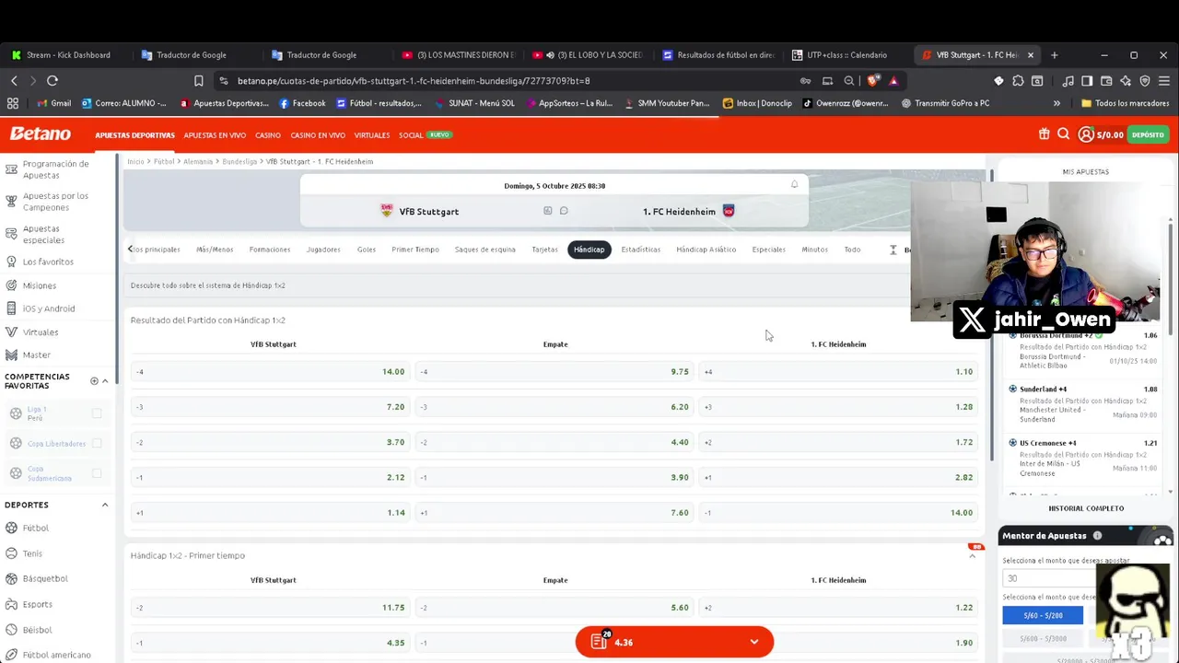Click the Bundesliga breadcrumb link
The width and height of the screenshot is (1179, 663).
pyautogui.click(x=239, y=161)
